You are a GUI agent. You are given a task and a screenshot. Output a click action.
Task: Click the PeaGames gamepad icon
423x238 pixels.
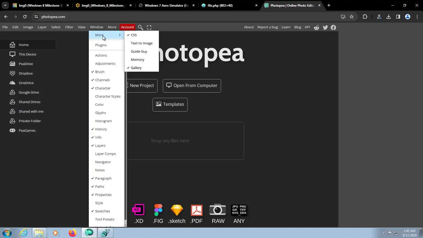click(x=12, y=130)
